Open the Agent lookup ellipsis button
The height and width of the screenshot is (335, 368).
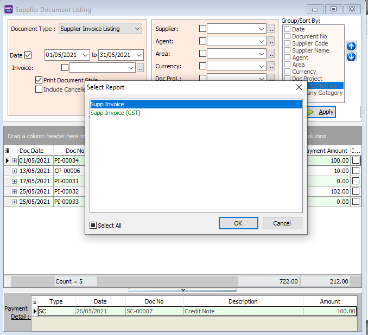(271, 41)
